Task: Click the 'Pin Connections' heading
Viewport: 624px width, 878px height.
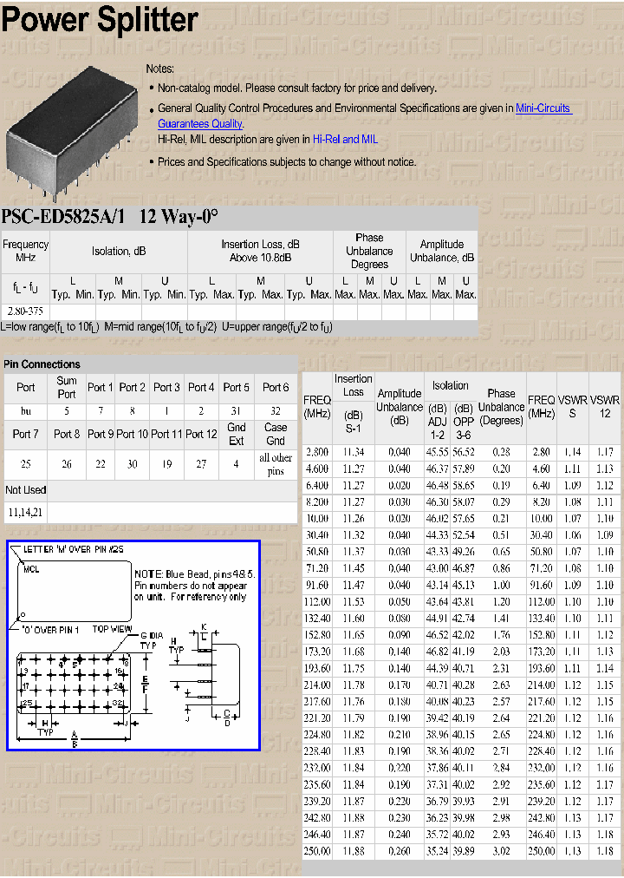Action: (42, 364)
